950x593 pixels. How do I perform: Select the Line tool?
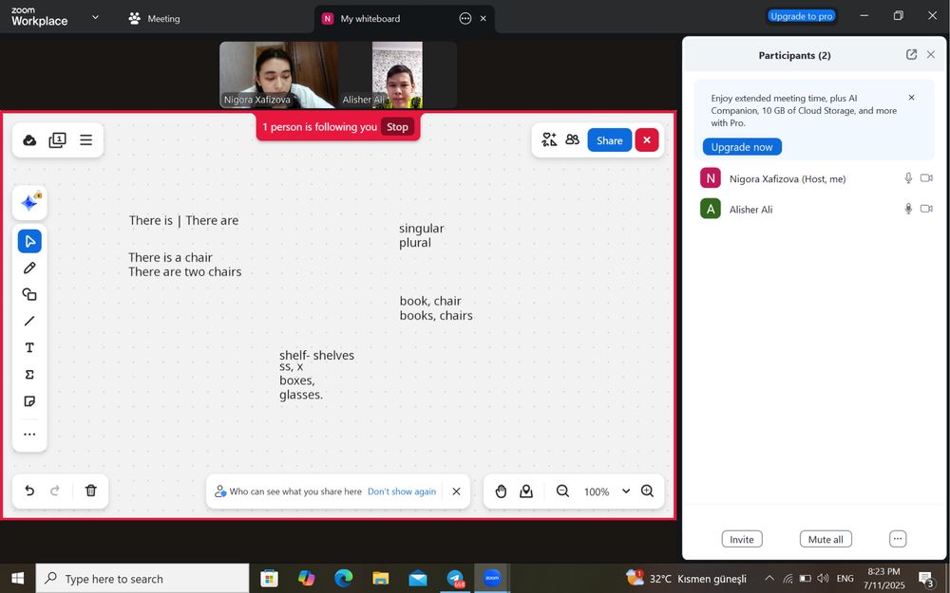coord(29,322)
